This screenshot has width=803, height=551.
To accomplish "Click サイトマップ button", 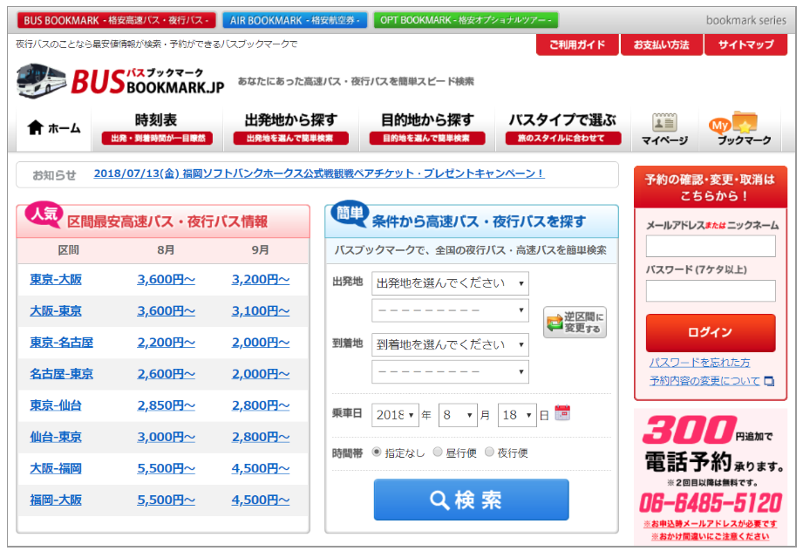I will 745,44.
